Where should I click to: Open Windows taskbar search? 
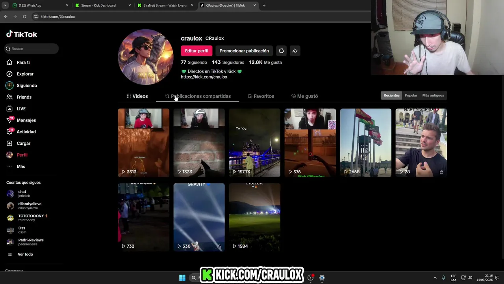tap(194, 278)
